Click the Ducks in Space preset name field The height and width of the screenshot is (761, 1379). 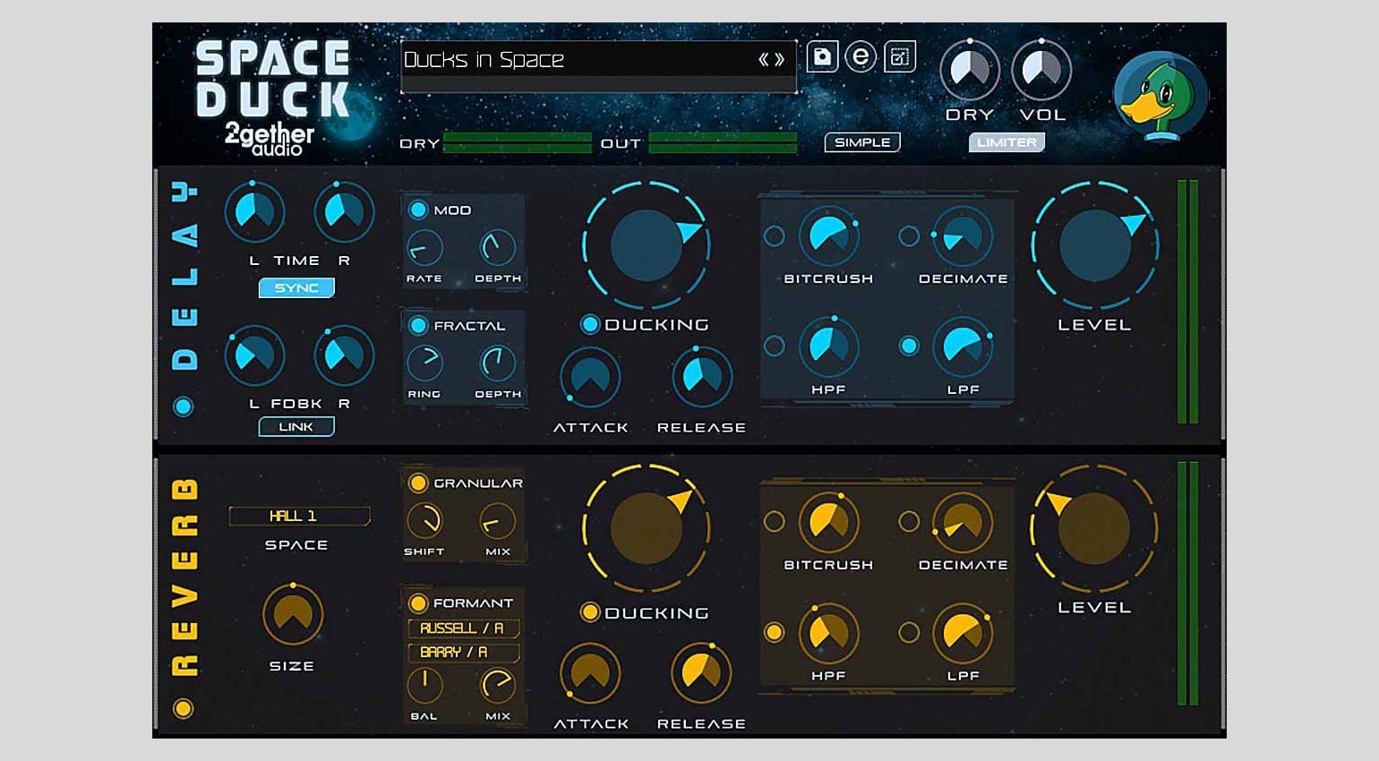(573, 60)
